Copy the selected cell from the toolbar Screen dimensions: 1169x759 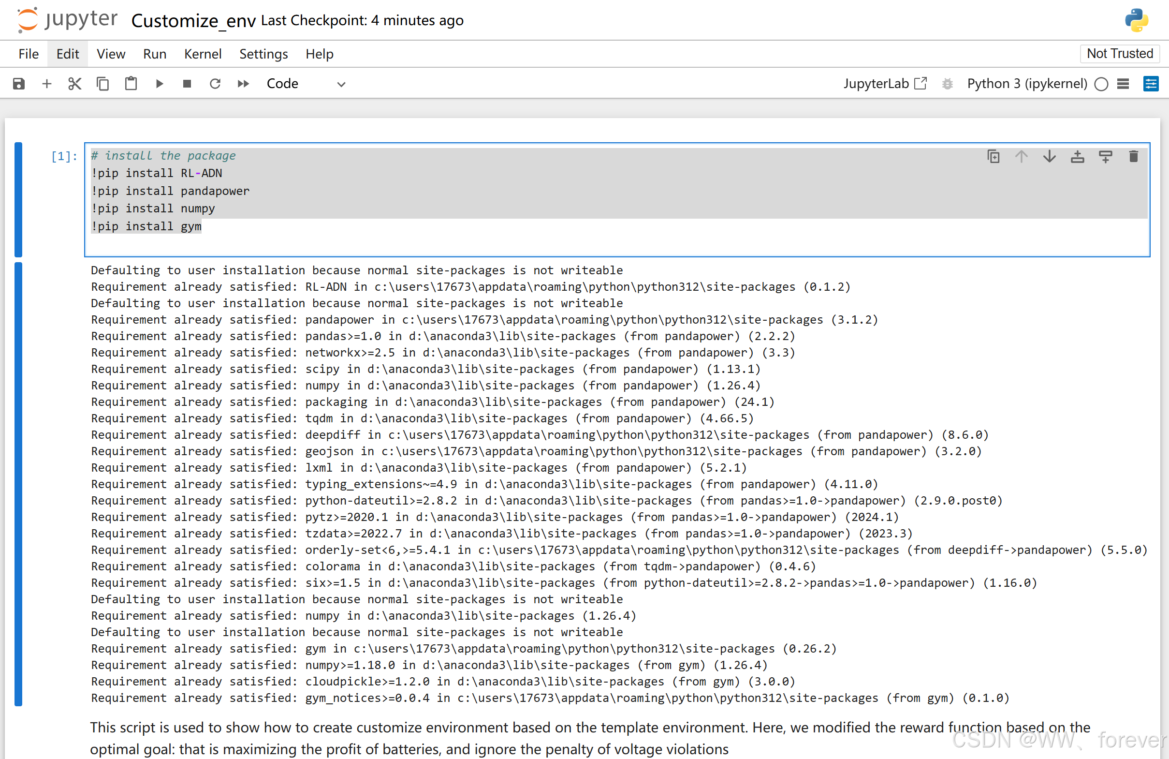pos(102,84)
